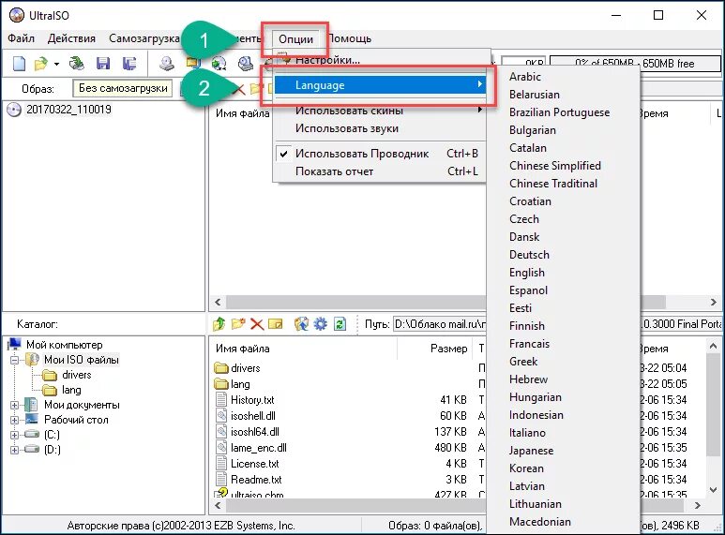Click the Up folder icon in catalog toolbar
The image size is (725, 535).
click(x=219, y=324)
